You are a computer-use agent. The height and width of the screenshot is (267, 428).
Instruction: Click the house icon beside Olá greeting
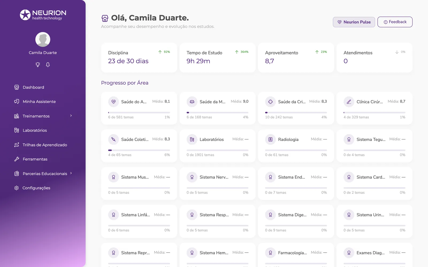pos(105,18)
